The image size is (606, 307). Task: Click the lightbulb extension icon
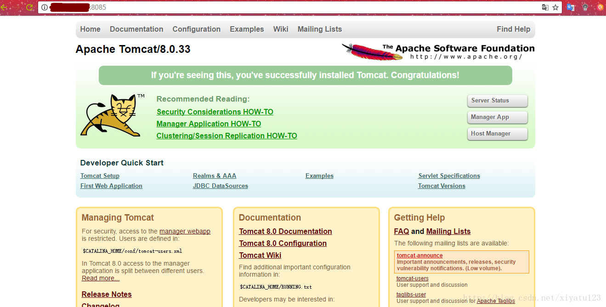click(585, 7)
